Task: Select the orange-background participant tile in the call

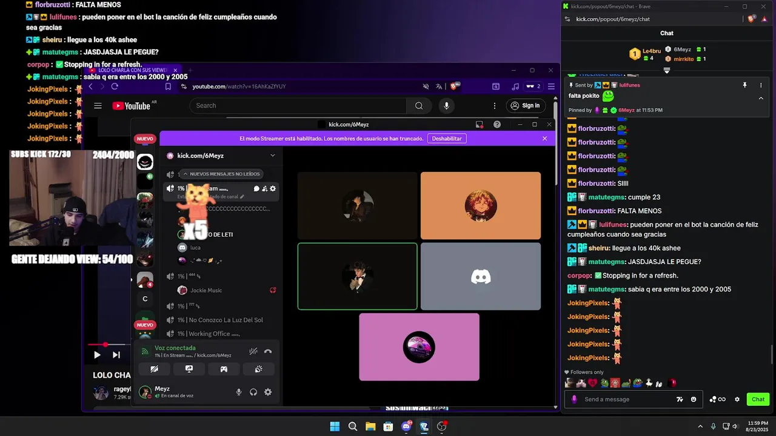Action: 481,205
